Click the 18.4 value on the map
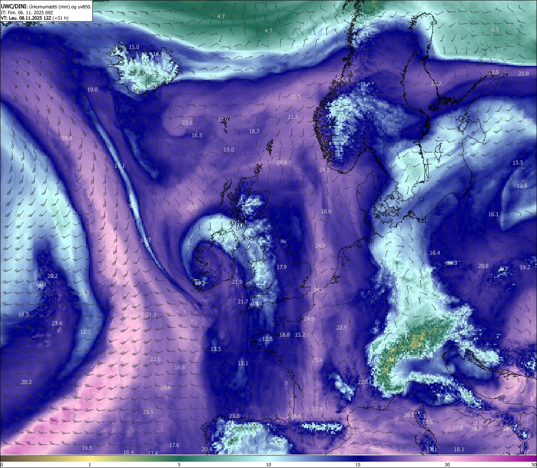The height and width of the screenshot is (468, 537). click(x=128, y=452)
